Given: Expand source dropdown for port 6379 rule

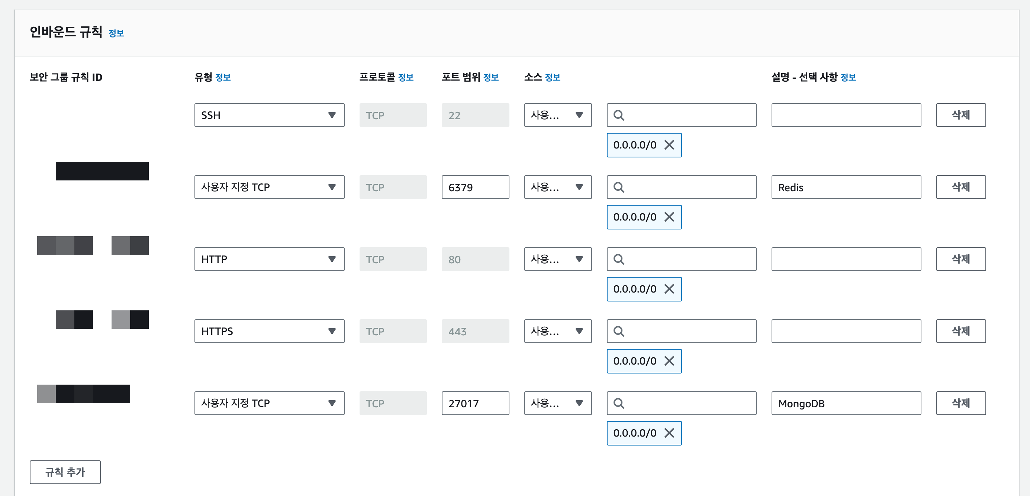Looking at the screenshot, I should click(x=557, y=187).
